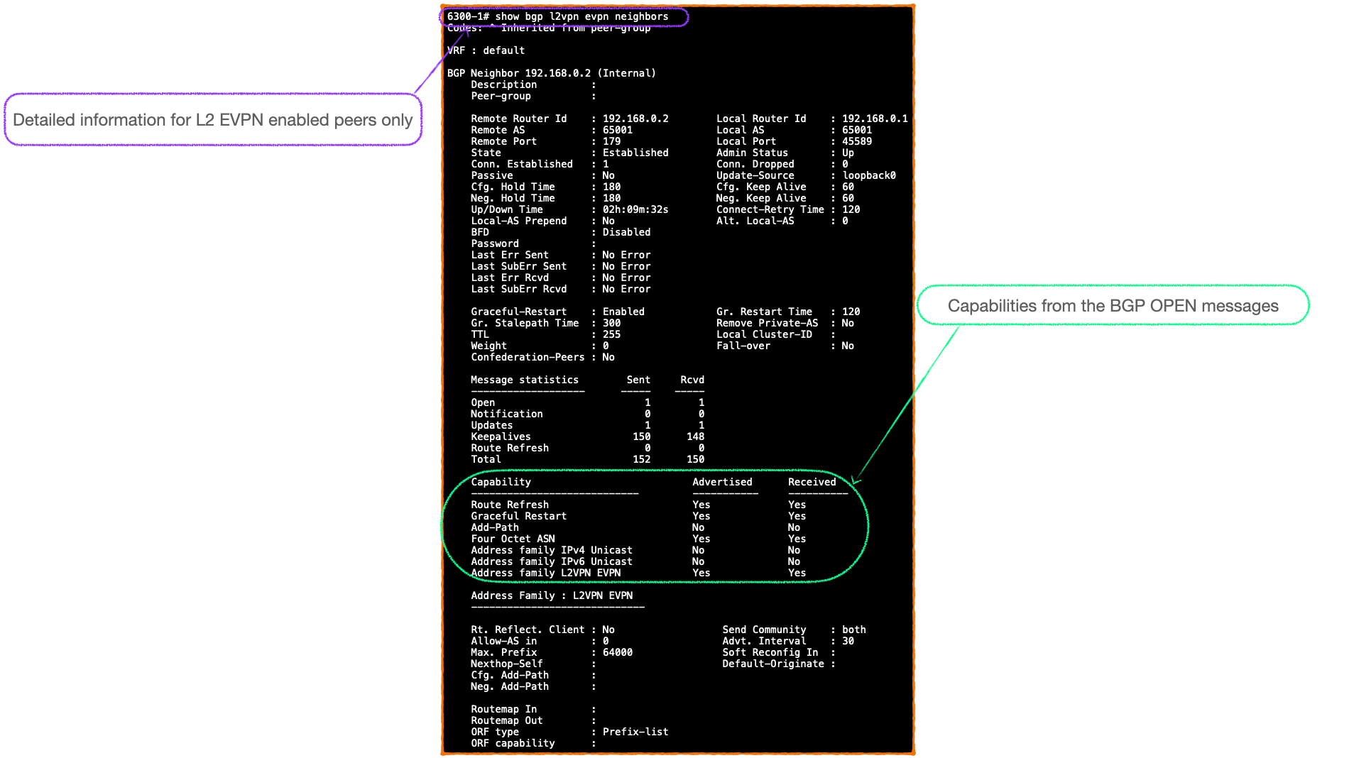Click the Total Sent count 152

click(641, 459)
